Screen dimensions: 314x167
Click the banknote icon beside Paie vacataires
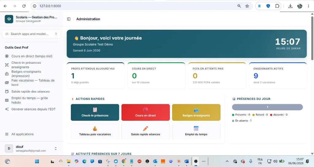pyautogui.click(x=7, y=83)
